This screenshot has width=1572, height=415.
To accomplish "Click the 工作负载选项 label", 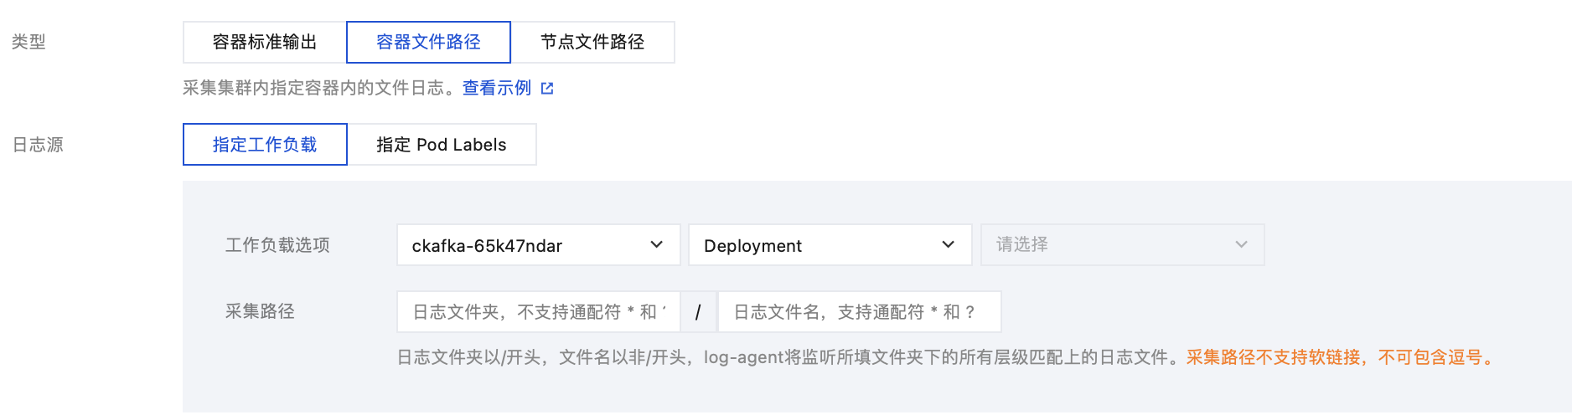I will [x=277, y=245].
